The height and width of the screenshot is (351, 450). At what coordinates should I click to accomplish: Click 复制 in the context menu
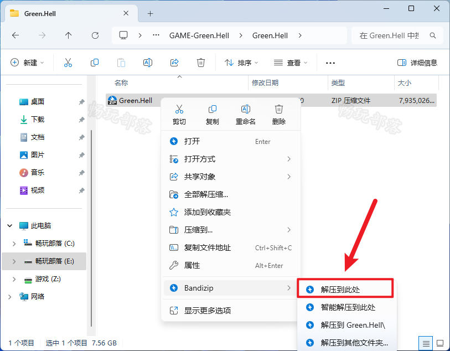(213, 115)
